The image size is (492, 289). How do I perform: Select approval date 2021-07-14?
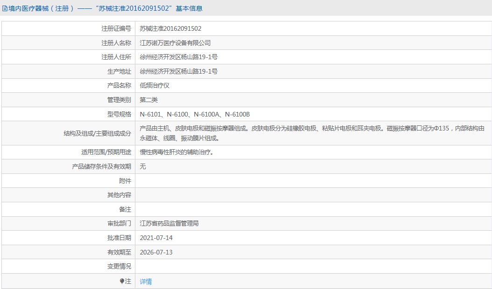[x=156, y=238]
